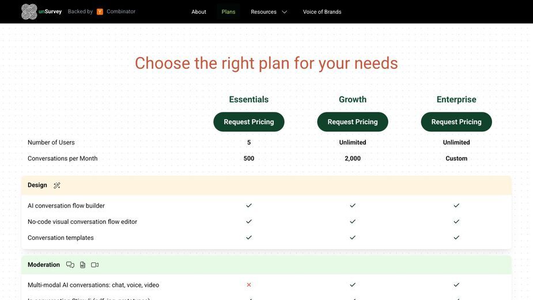Viewport: 533px width, 300px height.
Task: Open the About page
Action: click(199, 12)
